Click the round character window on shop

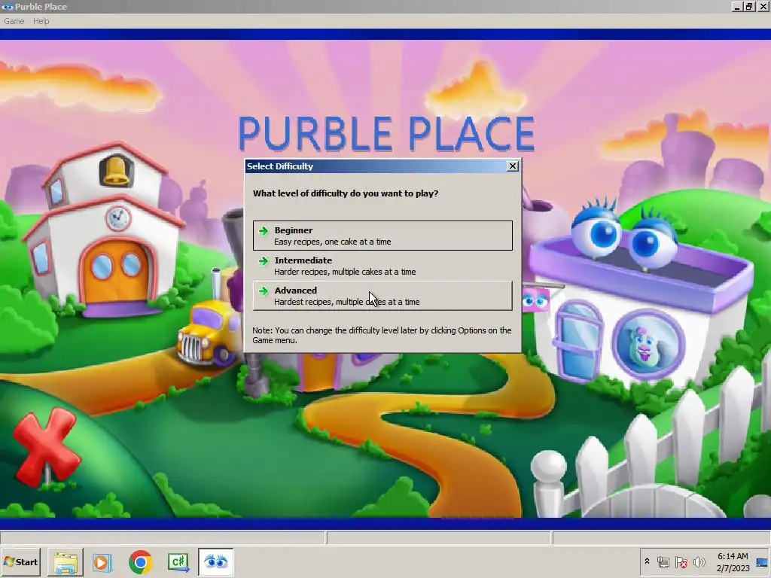click(x=648, y=344)
